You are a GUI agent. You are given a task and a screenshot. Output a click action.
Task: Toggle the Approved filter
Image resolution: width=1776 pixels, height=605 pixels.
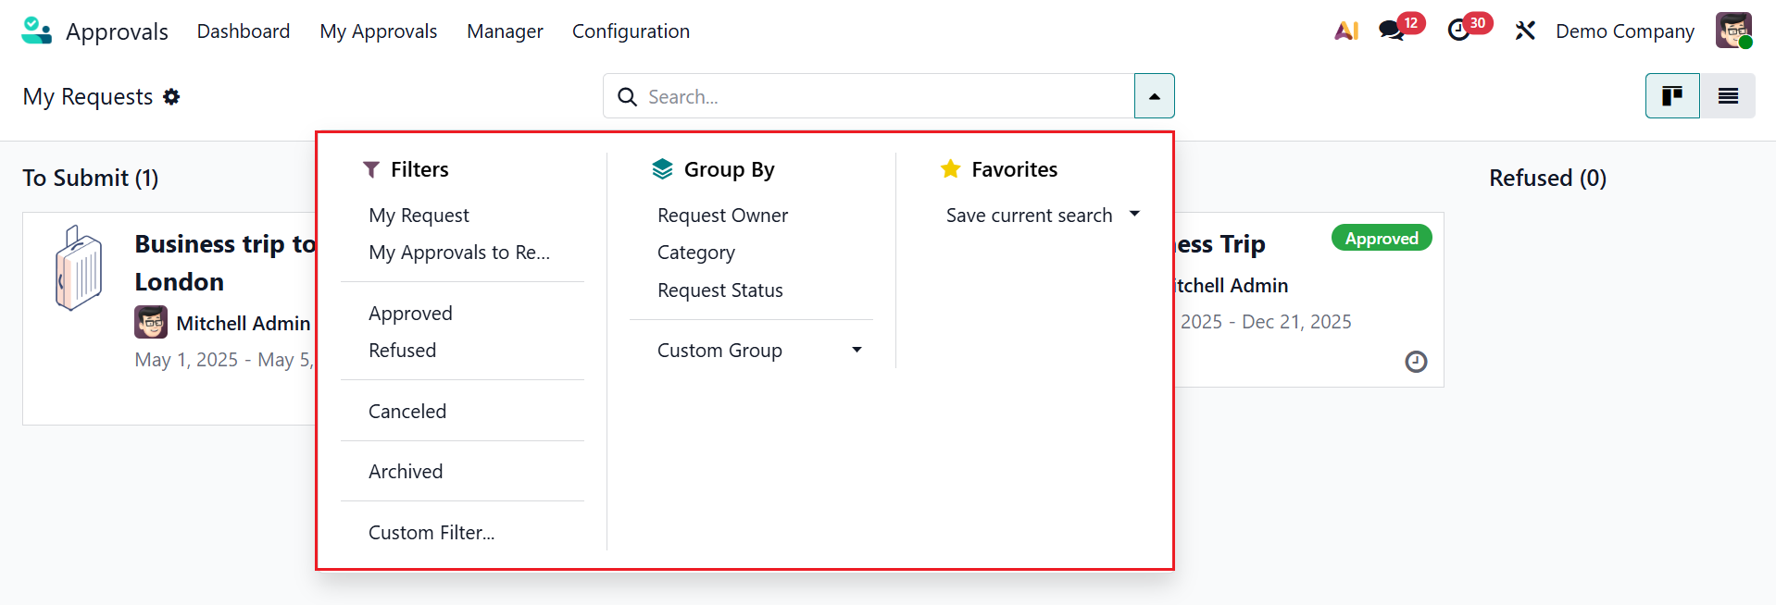(410, 314)
